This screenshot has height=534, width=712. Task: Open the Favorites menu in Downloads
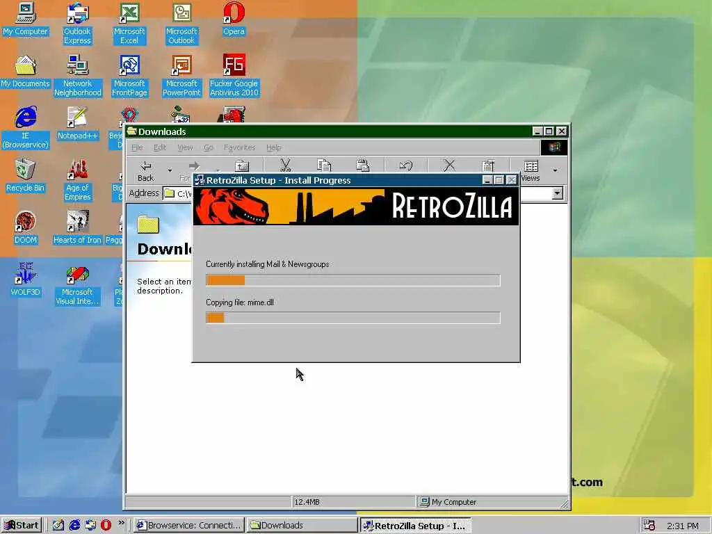[x=239, y=147]
